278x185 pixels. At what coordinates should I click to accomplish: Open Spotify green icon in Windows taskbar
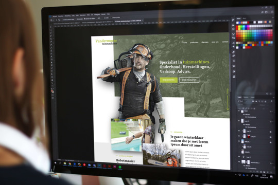click(120, 167)
